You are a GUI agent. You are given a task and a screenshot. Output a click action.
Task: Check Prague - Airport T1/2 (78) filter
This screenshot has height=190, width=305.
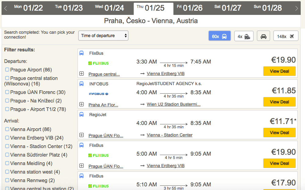[x=7, y=109]
